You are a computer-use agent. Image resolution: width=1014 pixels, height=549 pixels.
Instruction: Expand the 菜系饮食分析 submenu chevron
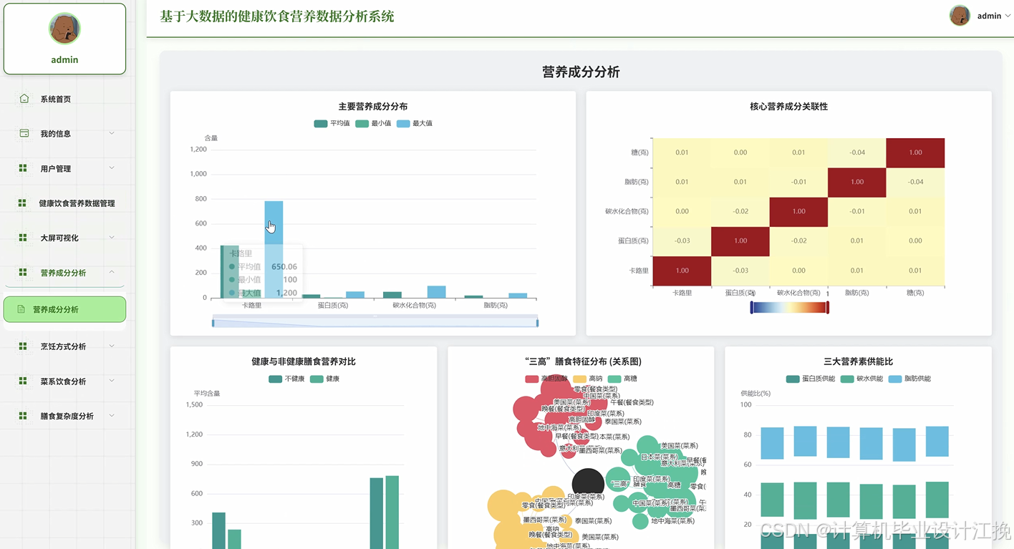tap(112, 382)
